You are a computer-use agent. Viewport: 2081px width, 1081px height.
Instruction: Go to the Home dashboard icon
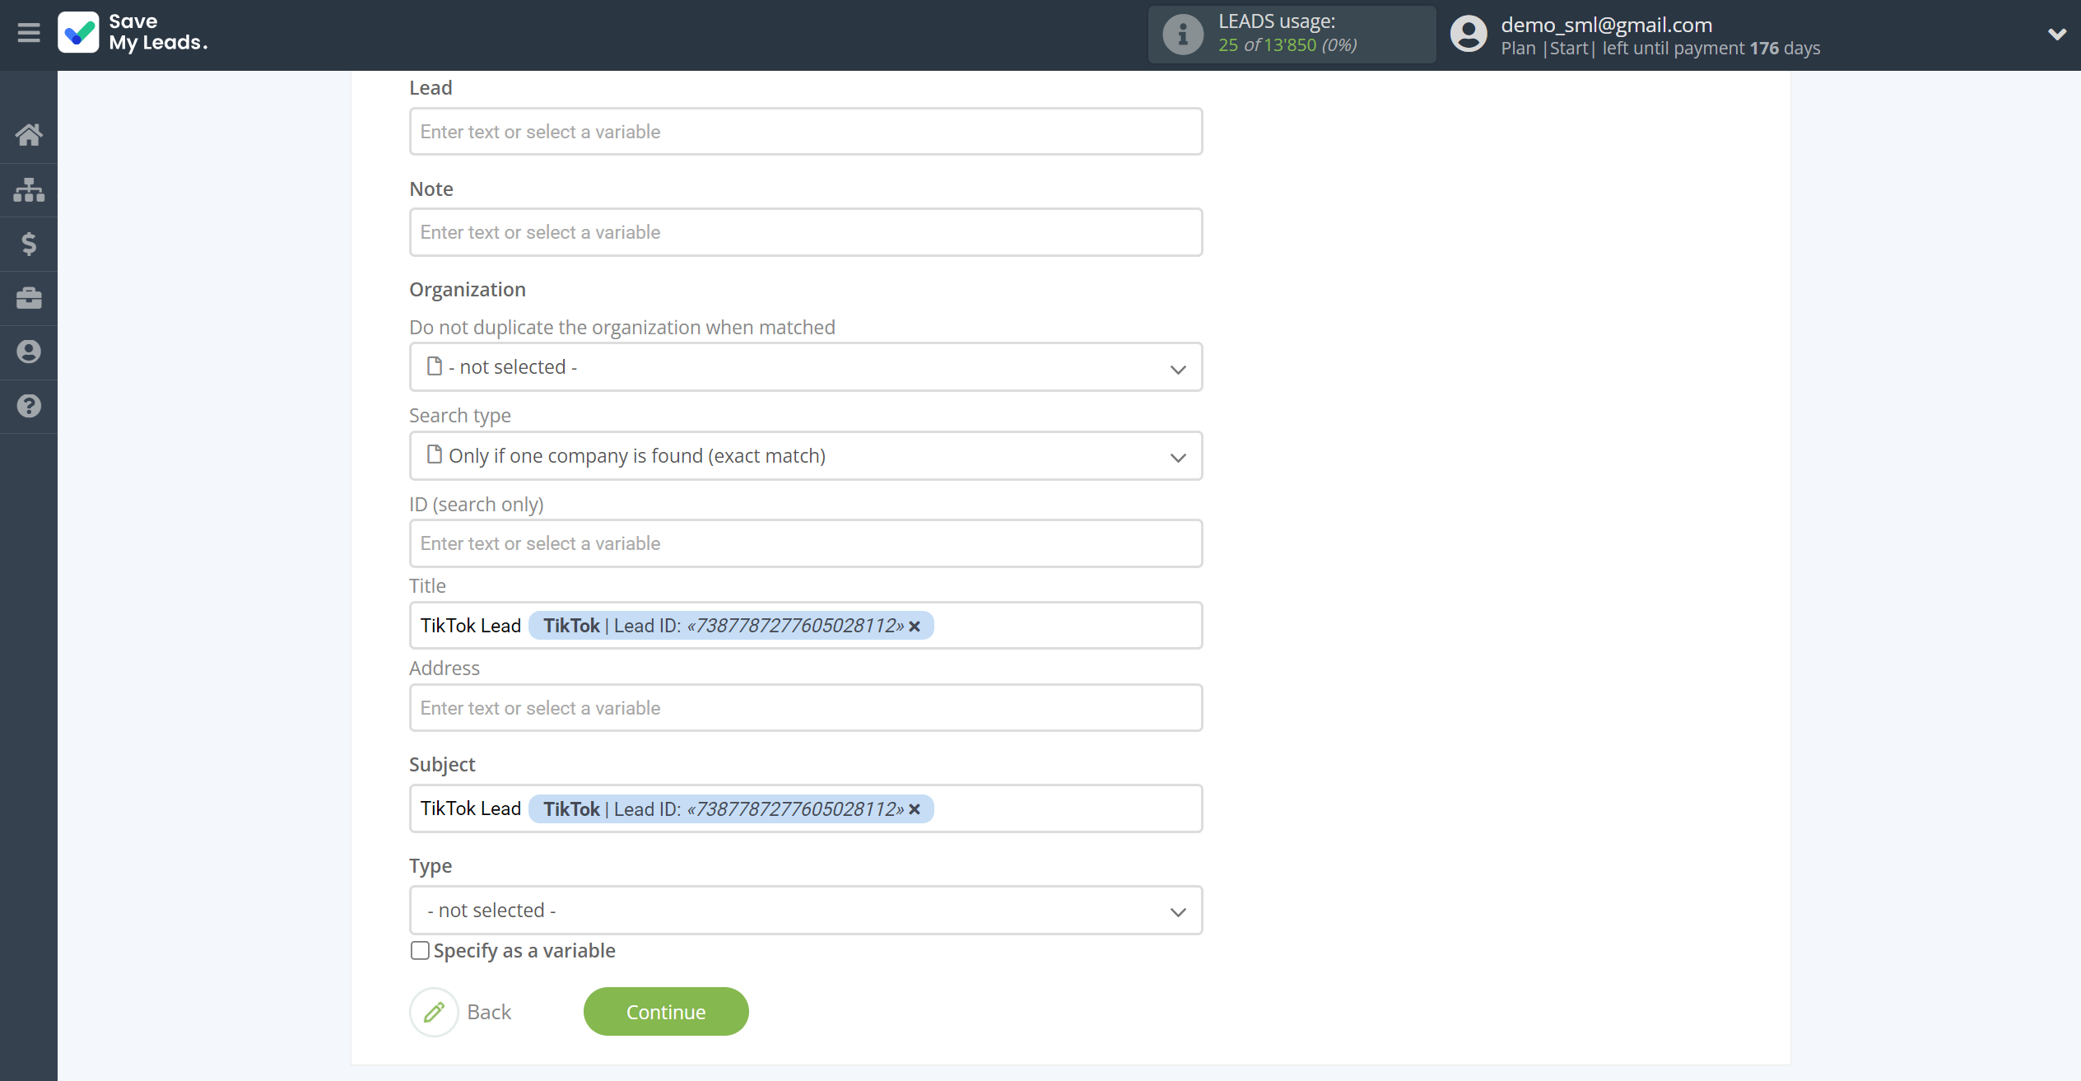click(29, 134)
